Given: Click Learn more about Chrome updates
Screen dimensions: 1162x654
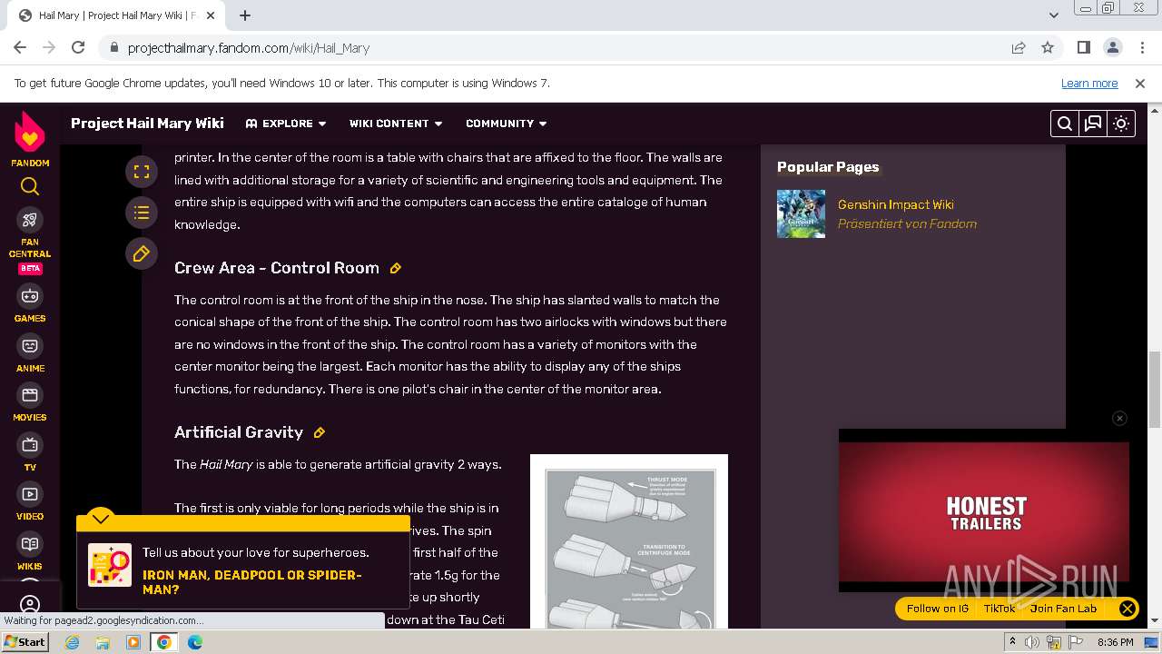Looking at the screenshot, I should (x=1089, y=83).
